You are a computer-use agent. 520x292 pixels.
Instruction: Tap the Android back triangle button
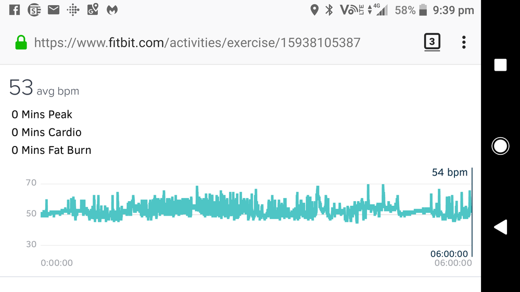pyautogui.click(x=500, y=227)
